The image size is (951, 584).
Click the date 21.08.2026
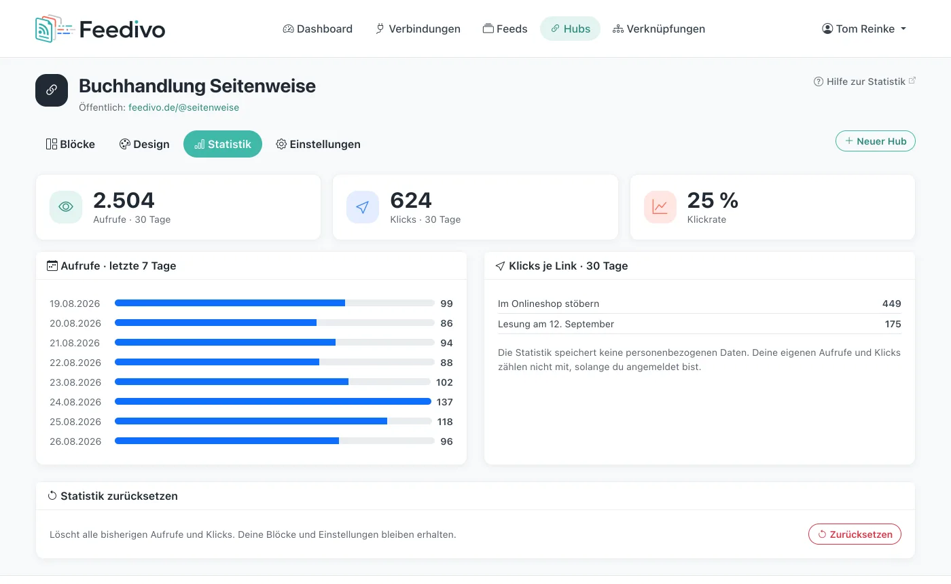point(75,343)
